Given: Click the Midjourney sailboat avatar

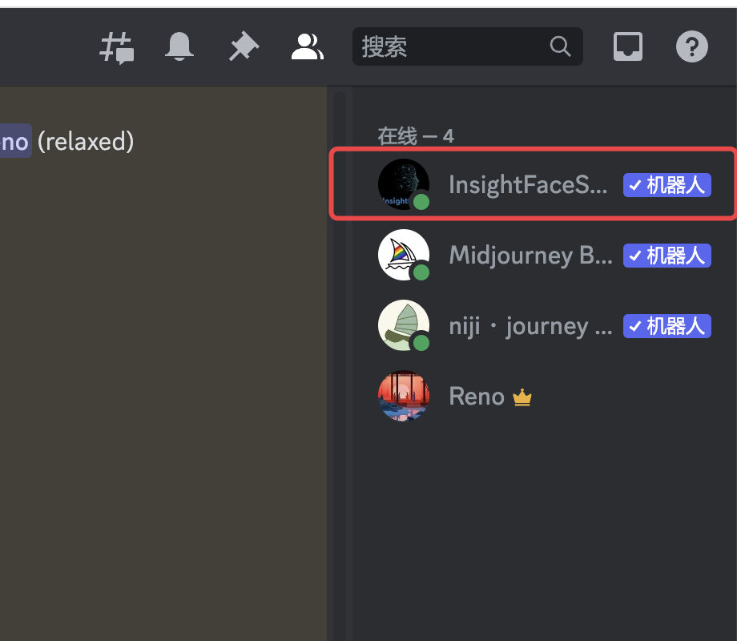Looking at the screenshot, I should tap(404, 255).
